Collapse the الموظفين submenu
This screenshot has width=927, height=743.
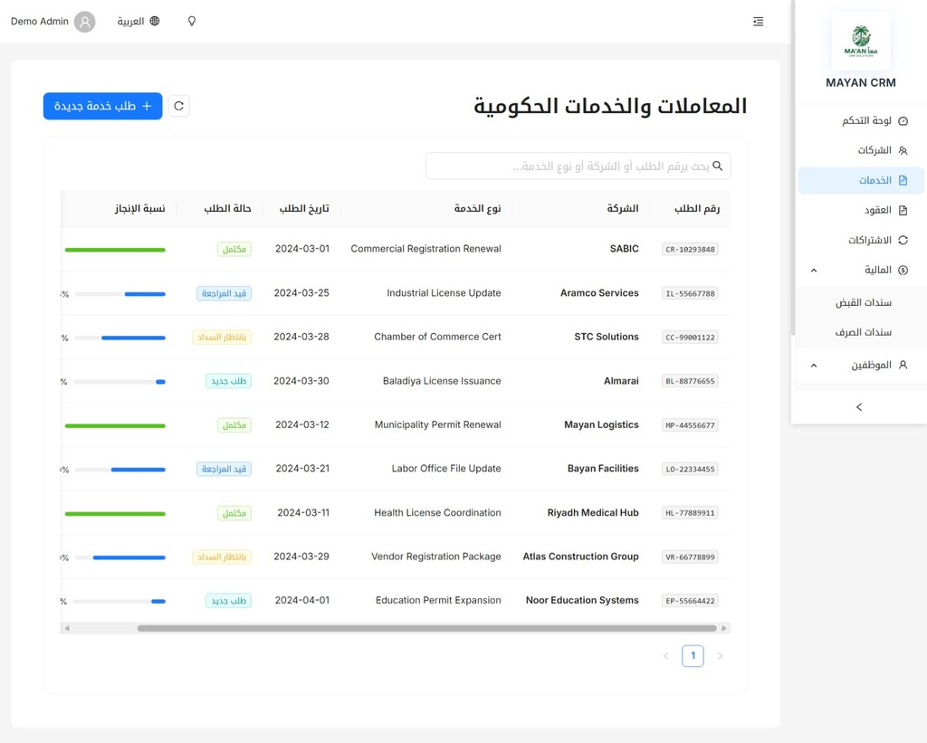tap(814, 365)
